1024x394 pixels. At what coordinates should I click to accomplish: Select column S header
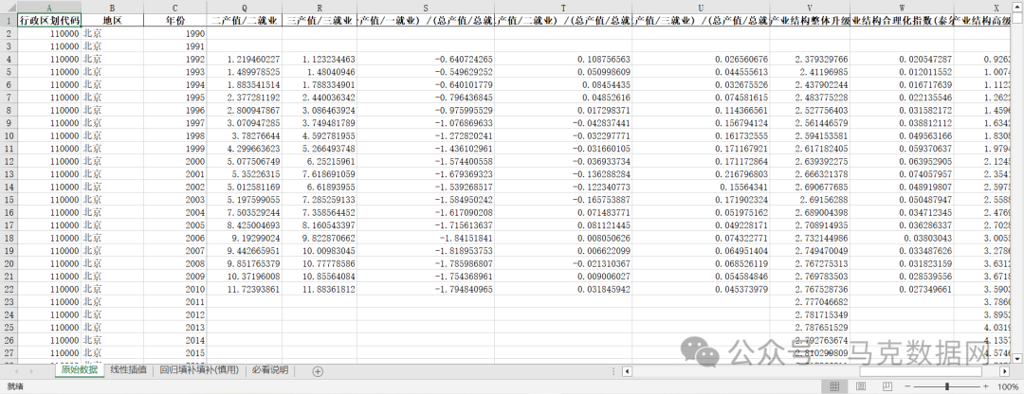pyautogui.click(x=426, y=8)
